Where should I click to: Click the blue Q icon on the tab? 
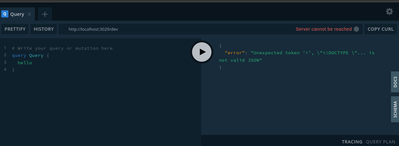point(5,14)
